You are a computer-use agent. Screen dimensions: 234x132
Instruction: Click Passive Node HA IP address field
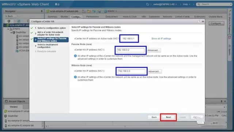point(131,50)
